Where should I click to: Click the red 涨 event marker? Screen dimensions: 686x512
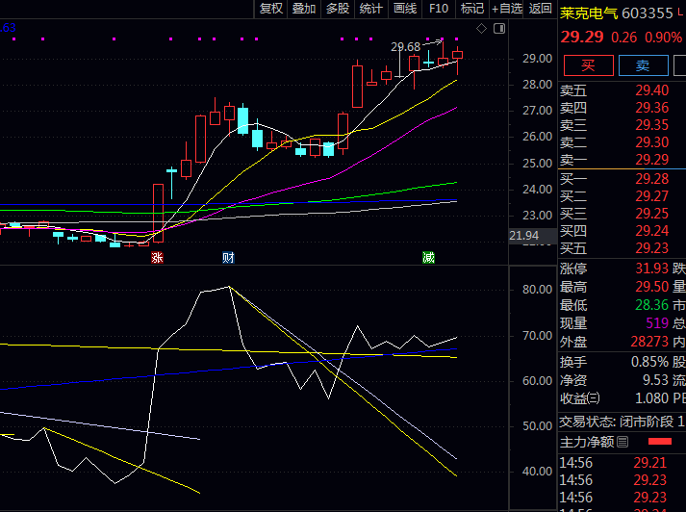tap(157, 258)
